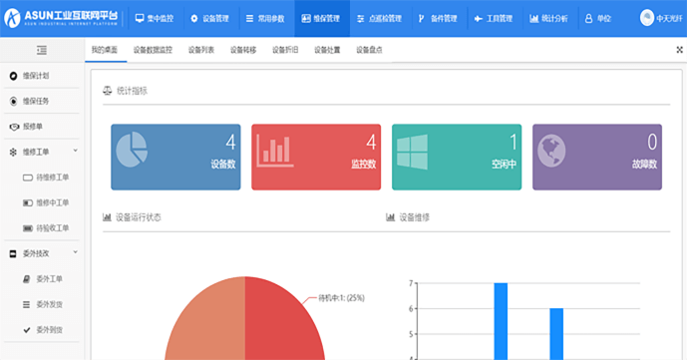
Task: Toggle fullscreen using the expand arrows icon
Action: point(680,50)
